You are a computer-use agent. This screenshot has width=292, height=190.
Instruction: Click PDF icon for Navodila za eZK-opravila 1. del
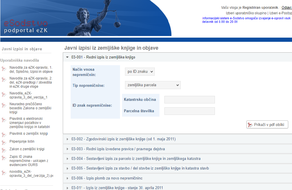(x=4, y=69)
